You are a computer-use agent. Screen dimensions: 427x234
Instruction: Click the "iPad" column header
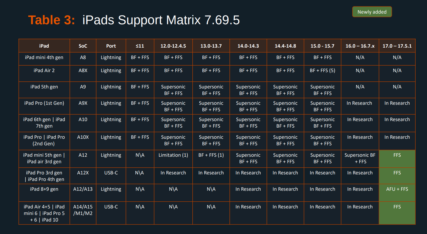(44, 46)
